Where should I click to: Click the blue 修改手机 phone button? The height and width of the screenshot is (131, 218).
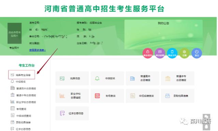tap(172, 53)
